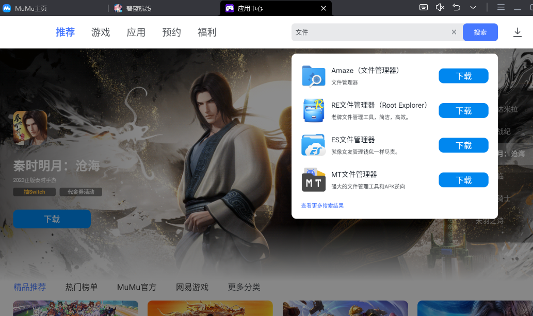This screenshot has width=533, height=316.
Task: Click the MuMu logo icon
Action: [x=7, y=8]
